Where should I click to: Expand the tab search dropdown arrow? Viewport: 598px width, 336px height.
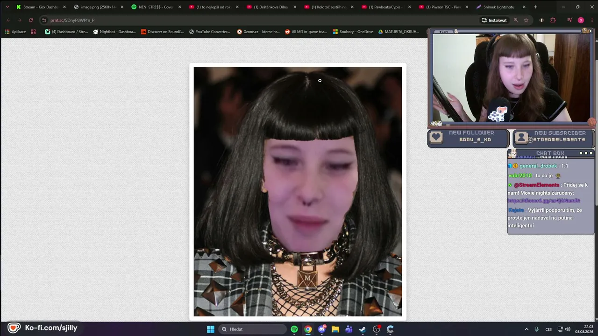pos(7,7)
